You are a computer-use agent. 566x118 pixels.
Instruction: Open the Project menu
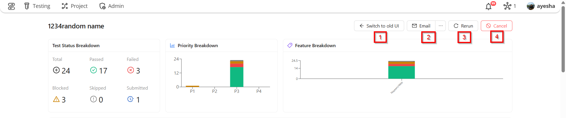pyautogui.click(x=75, y=6)
